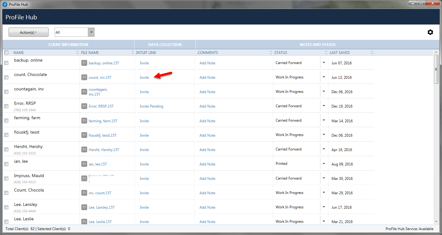
Task: Click the CLIENT INFORMATION header group
Action: [x=68, y=44]
